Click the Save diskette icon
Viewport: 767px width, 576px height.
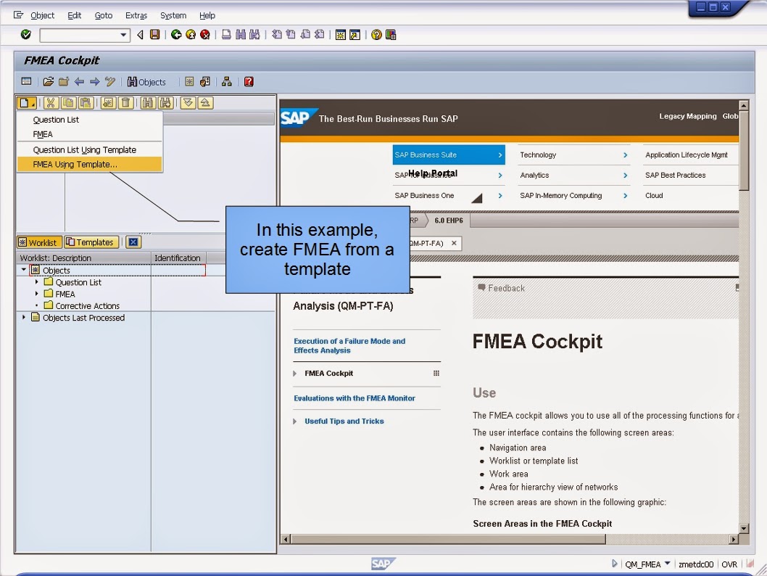click(x=155, y=34)
